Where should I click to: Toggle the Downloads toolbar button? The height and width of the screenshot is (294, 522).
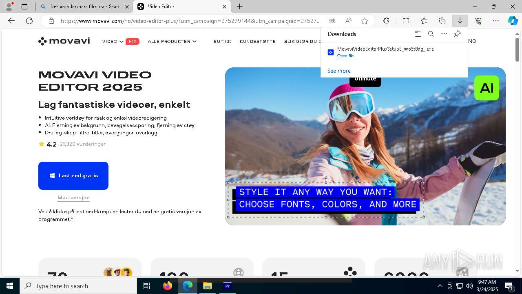[x=460, y=21]
